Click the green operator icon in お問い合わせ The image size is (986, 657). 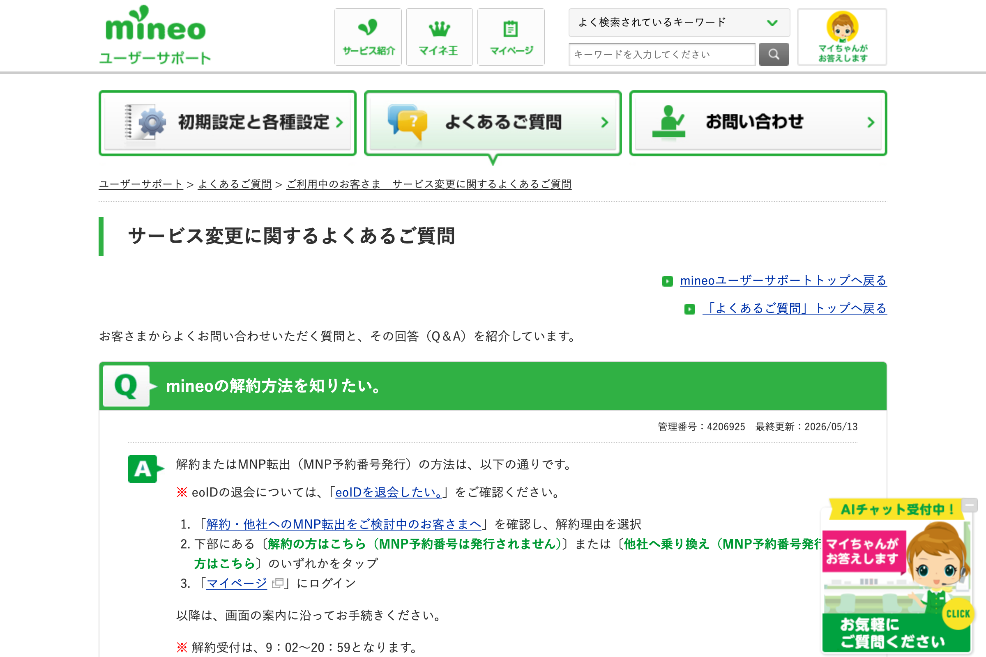point(669,122)
